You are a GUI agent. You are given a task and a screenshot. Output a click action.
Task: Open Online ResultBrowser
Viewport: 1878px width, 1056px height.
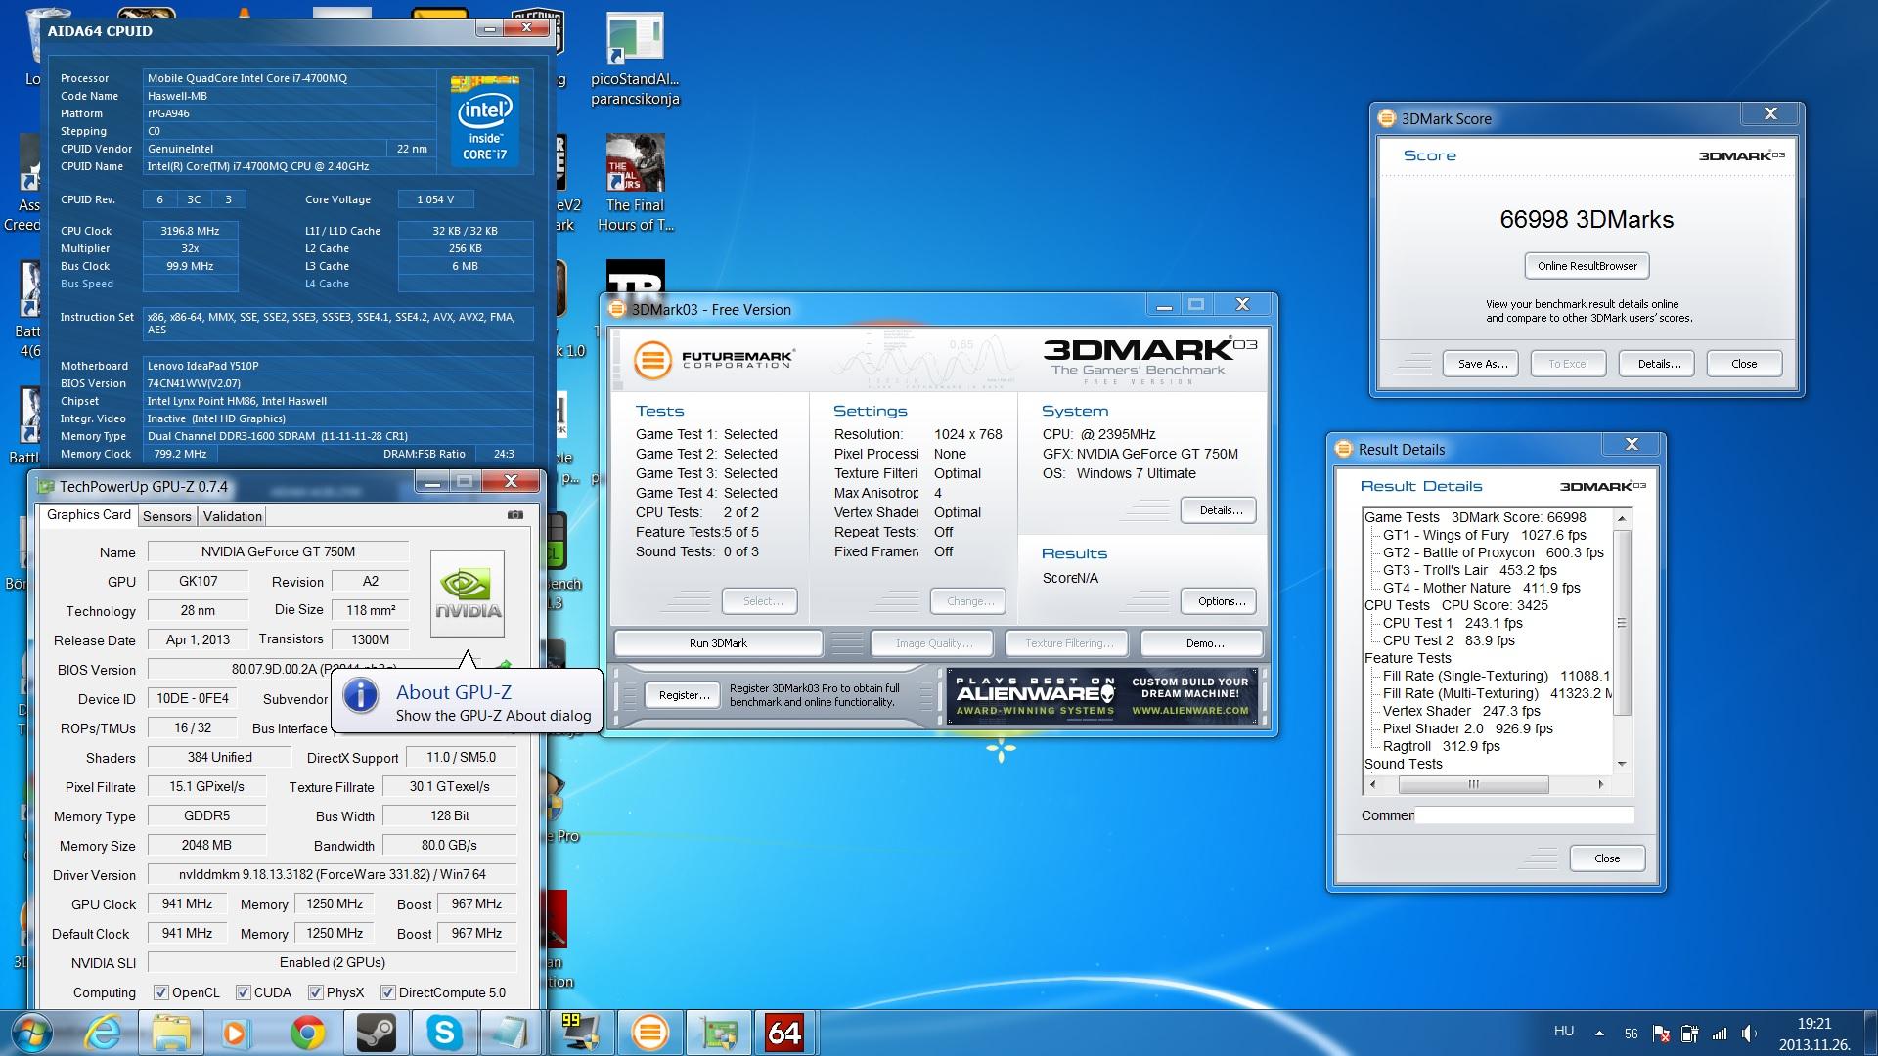(x=1587, y=266)
